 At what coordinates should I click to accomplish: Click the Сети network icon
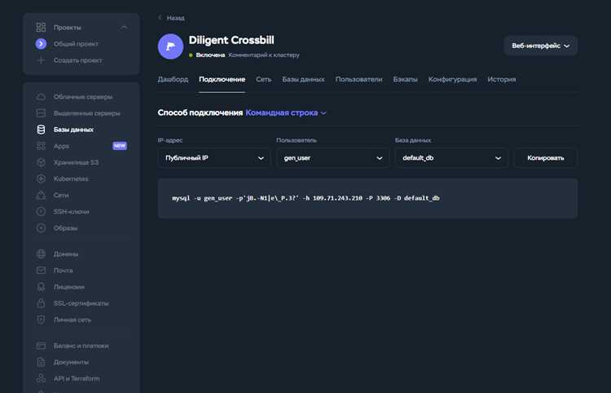click(x=41, y=195)
